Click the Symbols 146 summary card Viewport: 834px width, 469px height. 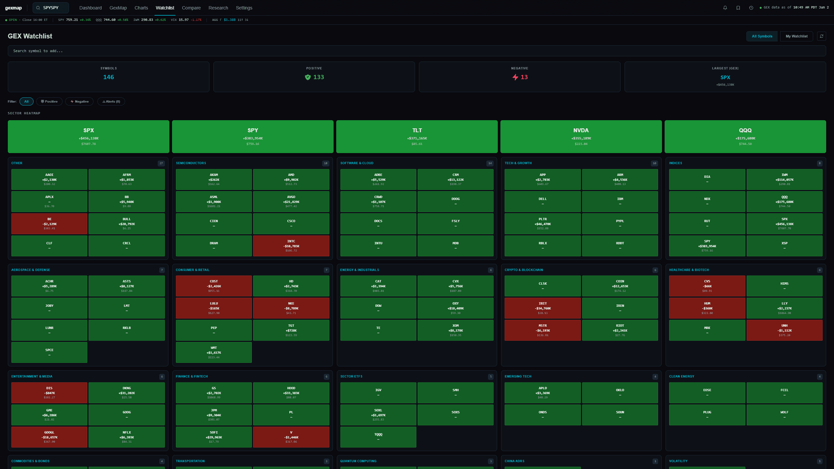pyautogui.click(x=108, y=77)
